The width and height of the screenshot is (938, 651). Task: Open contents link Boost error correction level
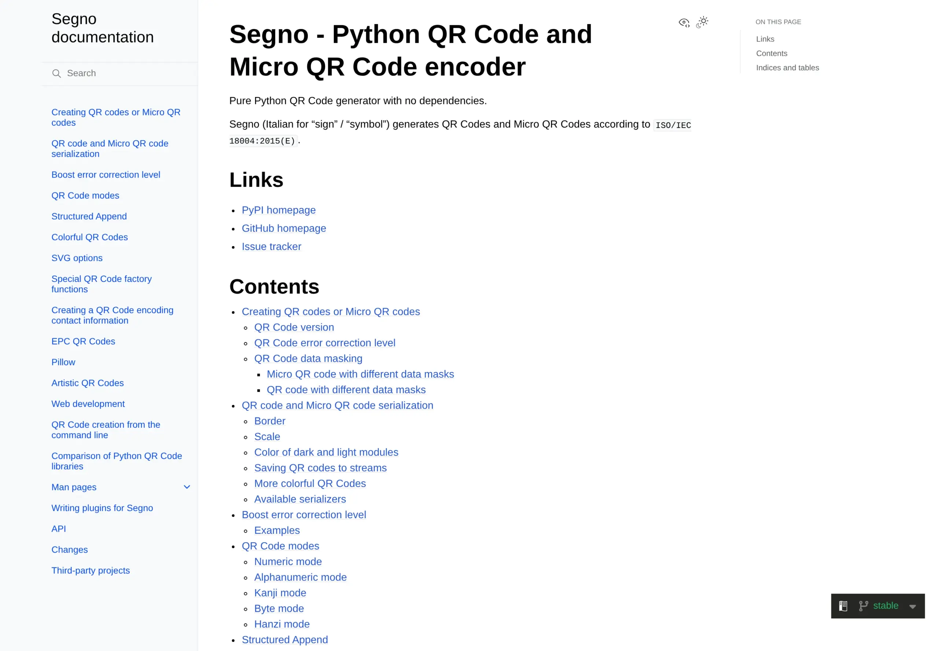[x=304, y=514]
